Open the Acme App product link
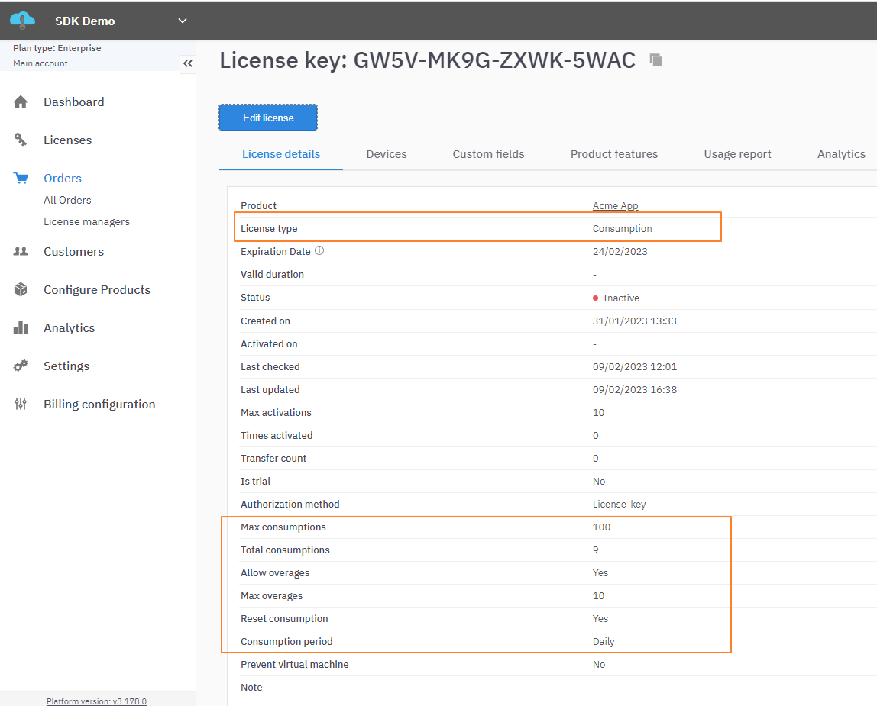 [615, 206]
